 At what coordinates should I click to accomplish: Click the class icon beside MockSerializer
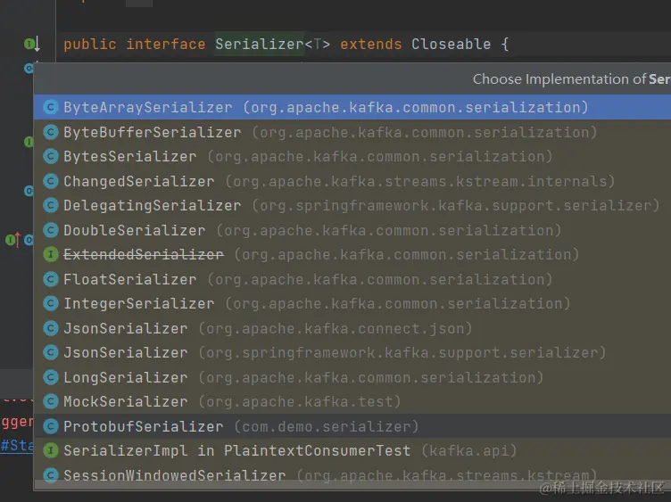(51, 401)
